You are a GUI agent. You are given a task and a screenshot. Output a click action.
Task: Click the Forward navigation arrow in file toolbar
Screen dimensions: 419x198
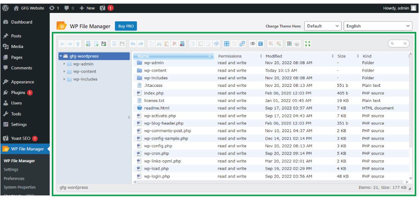point(70,43)
